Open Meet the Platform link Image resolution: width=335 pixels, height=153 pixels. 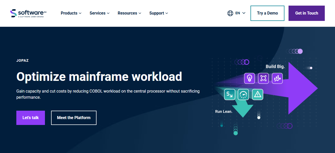pos(74,118)
